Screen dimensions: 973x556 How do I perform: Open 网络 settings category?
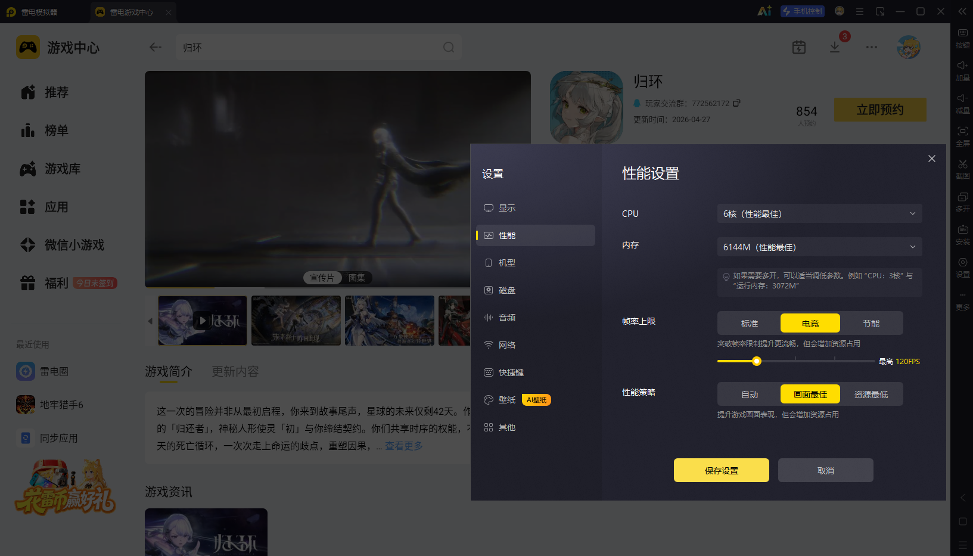[536, 345]
